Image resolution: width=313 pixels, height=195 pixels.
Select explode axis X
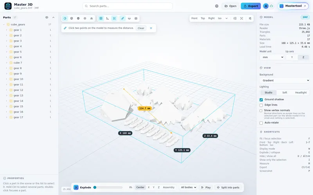pyautogui.click(x=149, y=188)
